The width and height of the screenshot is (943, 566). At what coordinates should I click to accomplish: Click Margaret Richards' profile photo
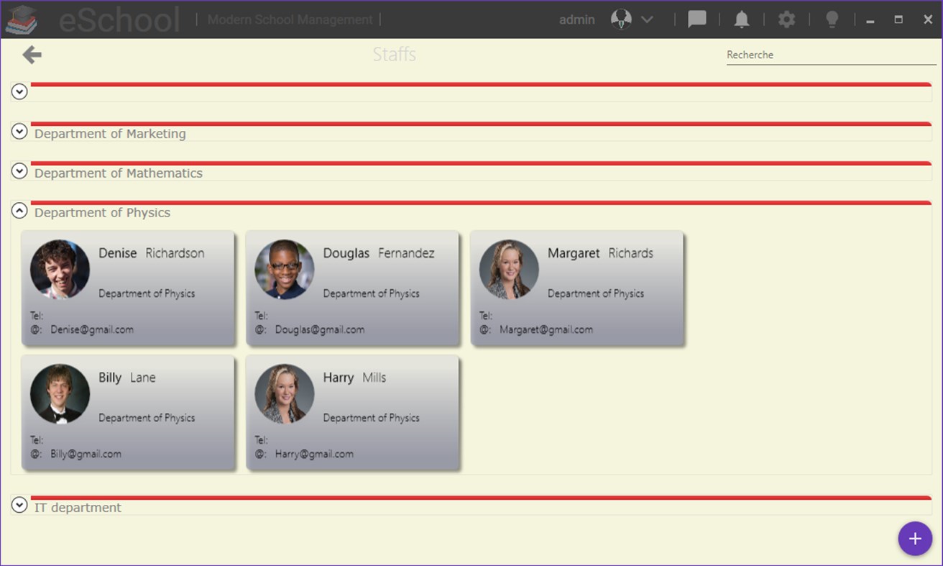click(x=509, y=270)
